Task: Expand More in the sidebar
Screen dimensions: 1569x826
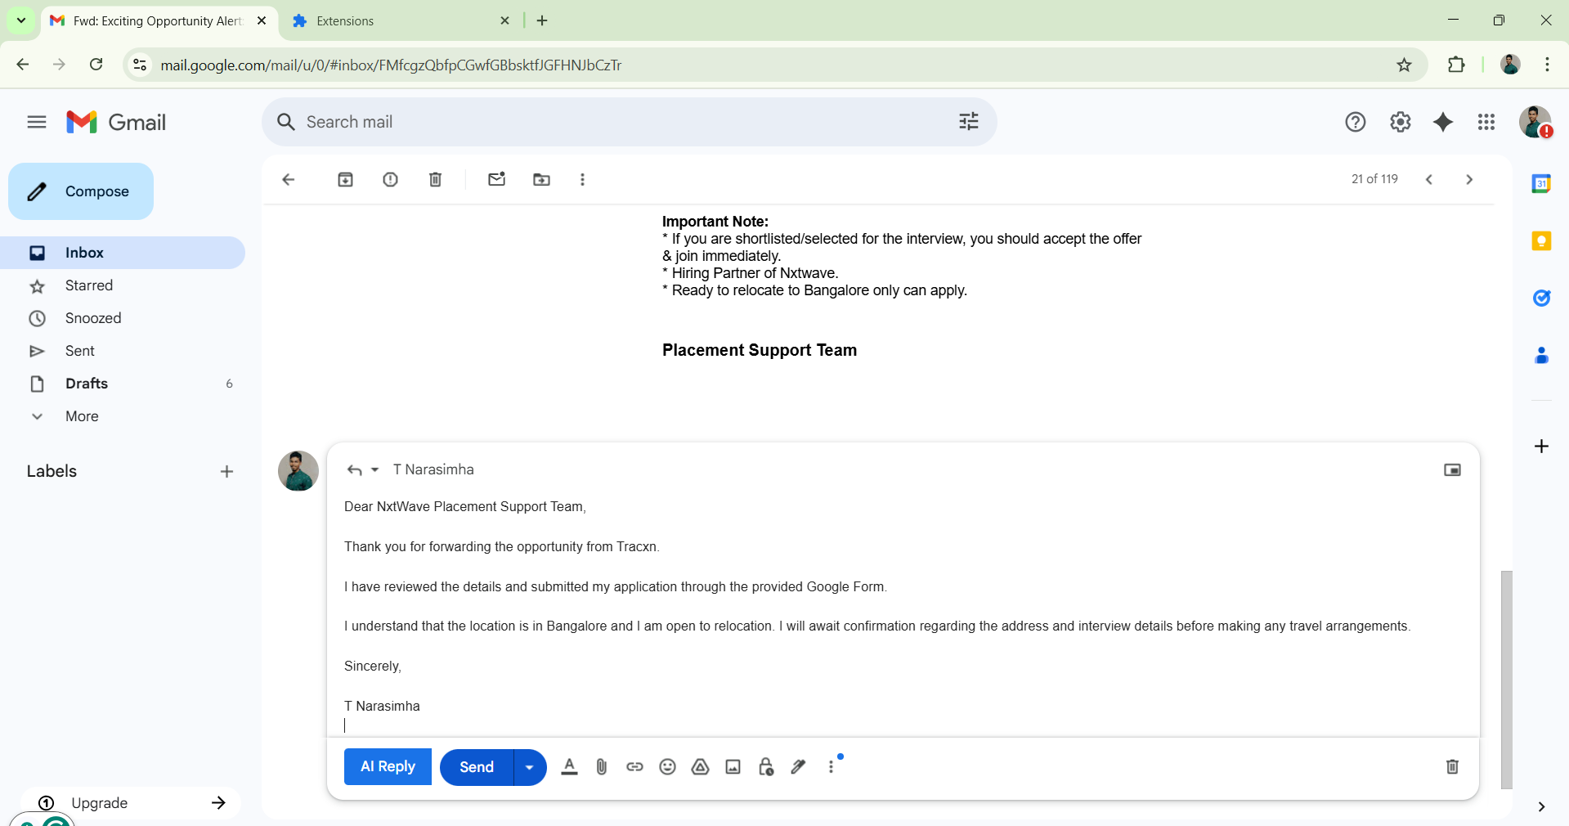Action: [81, 415]
